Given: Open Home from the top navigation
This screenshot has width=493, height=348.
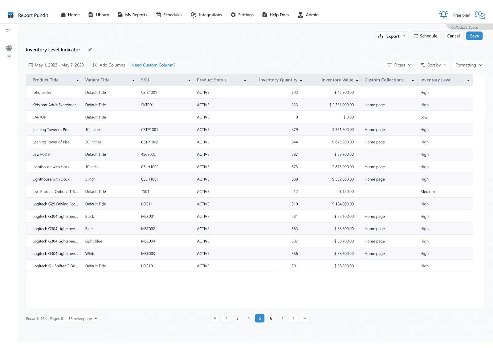Looking at the screenshot, I should [x=70, y=15].
